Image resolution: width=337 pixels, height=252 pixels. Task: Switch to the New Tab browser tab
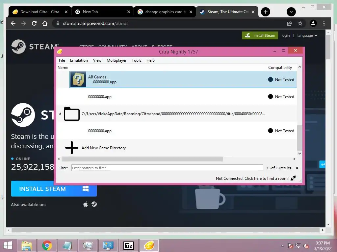coord(90,12)
